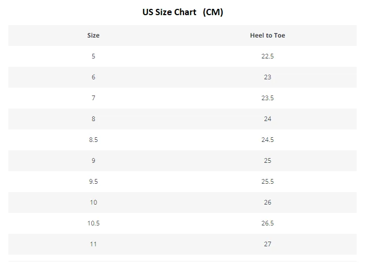
Task: Select the Size column header
Action: (x=93, y=35)
